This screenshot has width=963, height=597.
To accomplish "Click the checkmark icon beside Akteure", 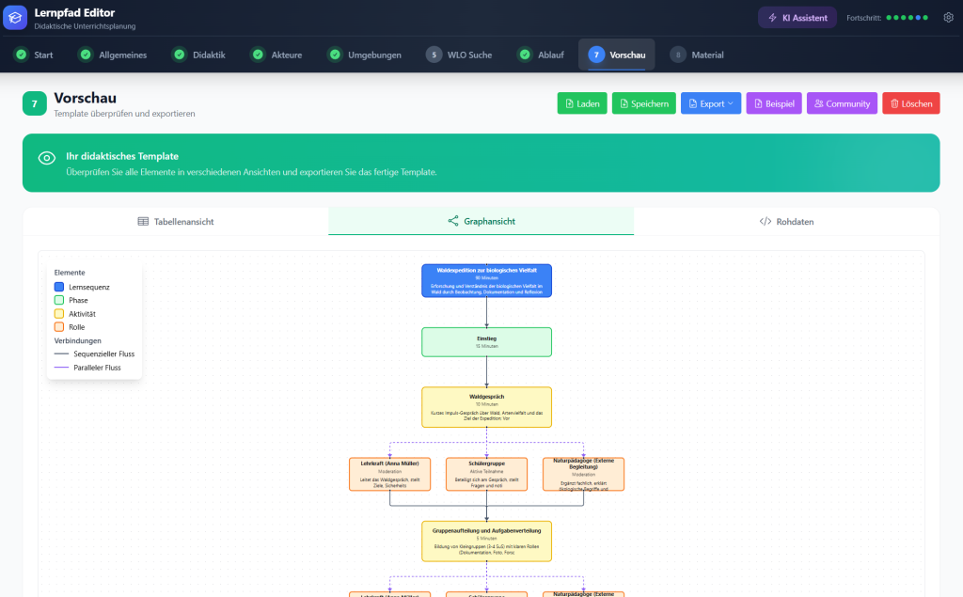I will click(x=258, y=55).
